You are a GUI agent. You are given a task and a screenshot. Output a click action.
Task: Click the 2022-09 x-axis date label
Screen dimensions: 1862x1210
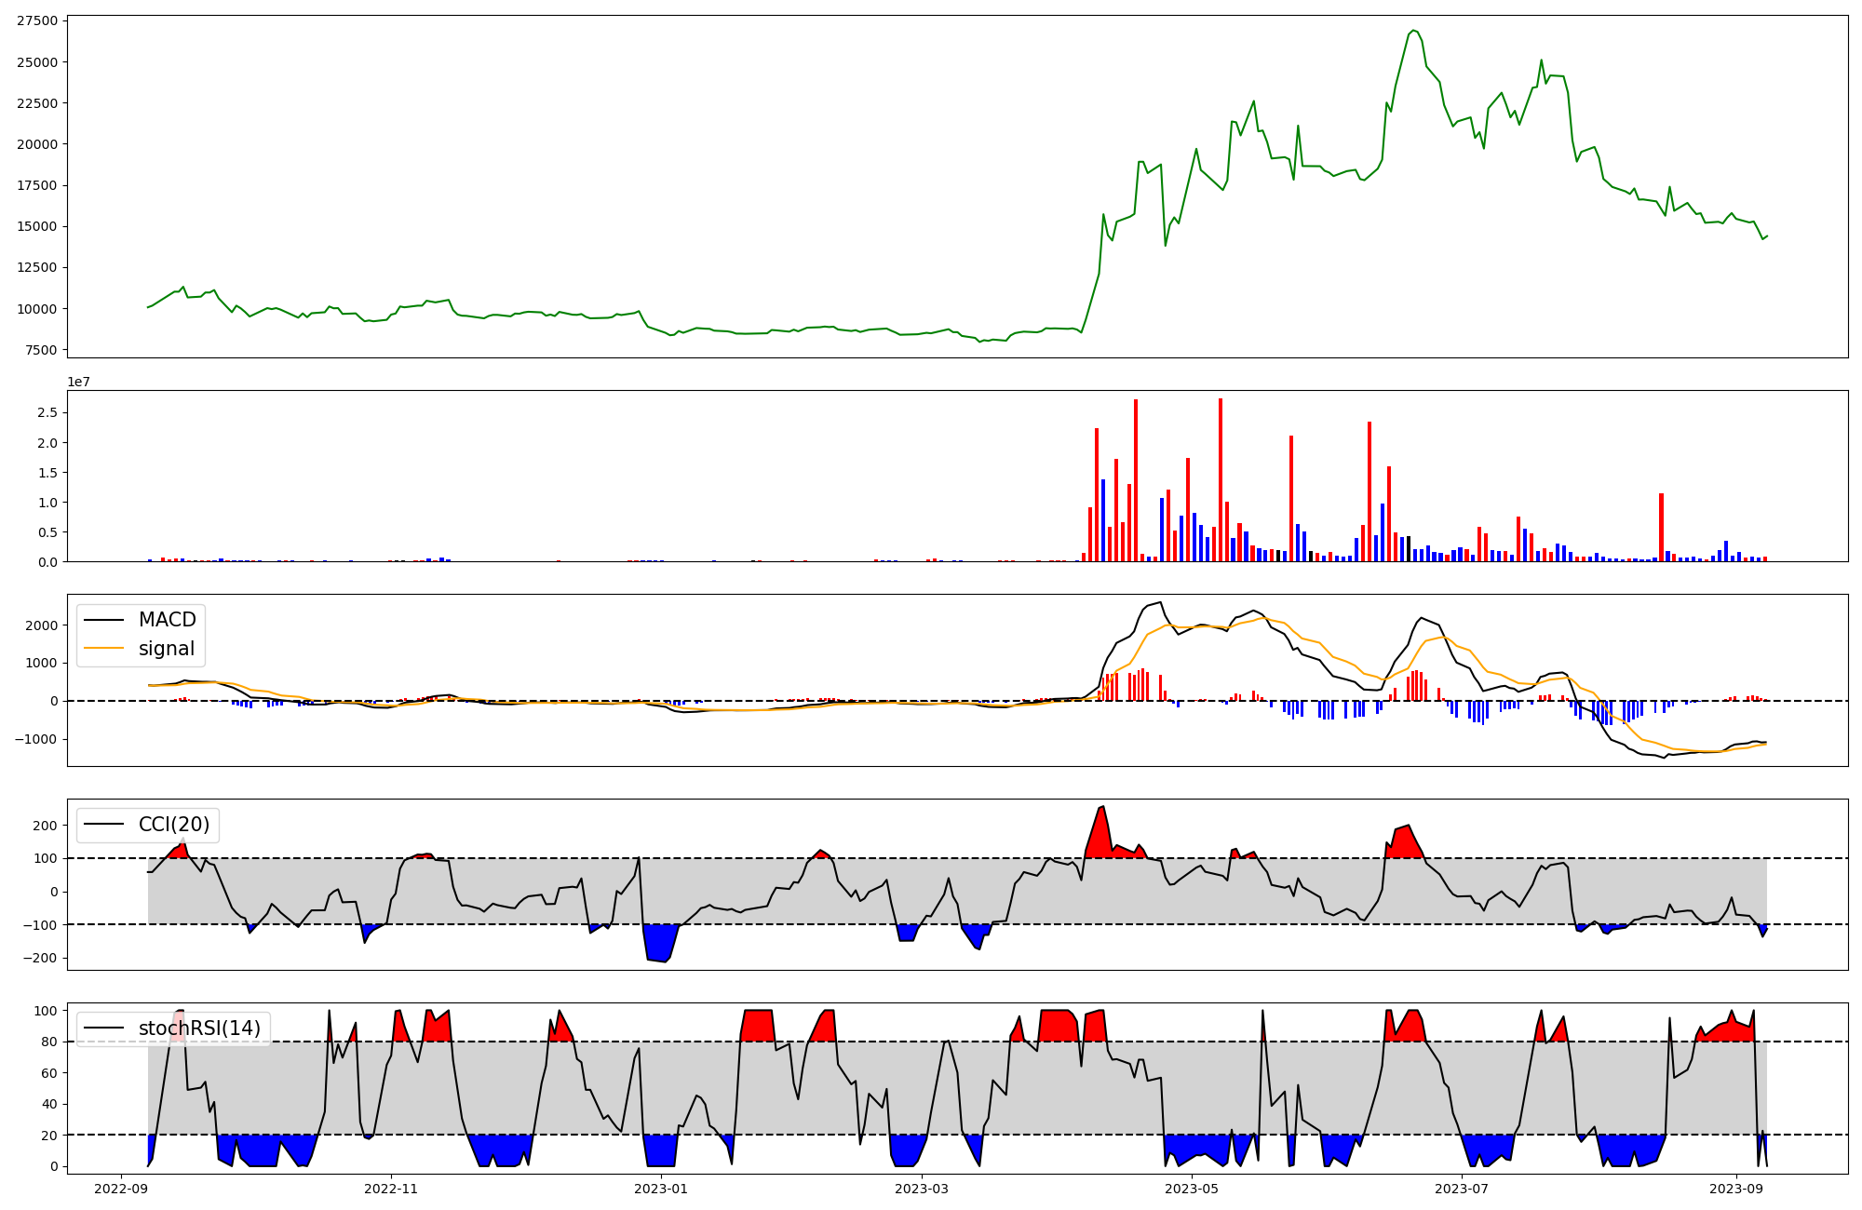click(121, 1189)
